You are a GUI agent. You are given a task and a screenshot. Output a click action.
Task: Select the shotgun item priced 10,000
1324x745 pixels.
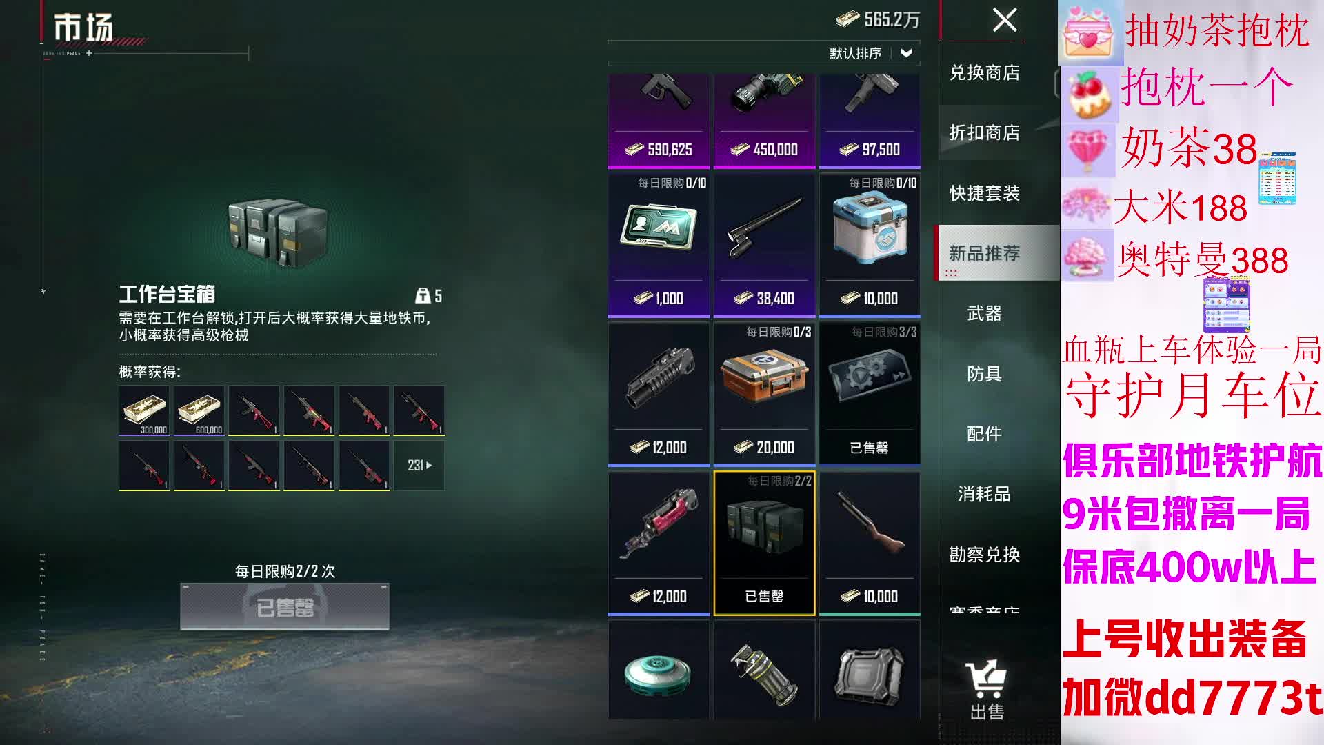pos(870,543)
